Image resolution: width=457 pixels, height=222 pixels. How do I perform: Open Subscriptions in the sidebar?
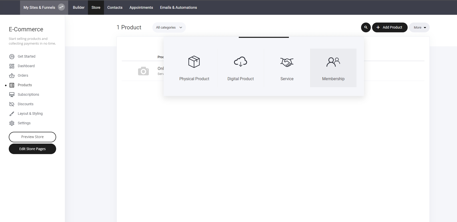28,94
